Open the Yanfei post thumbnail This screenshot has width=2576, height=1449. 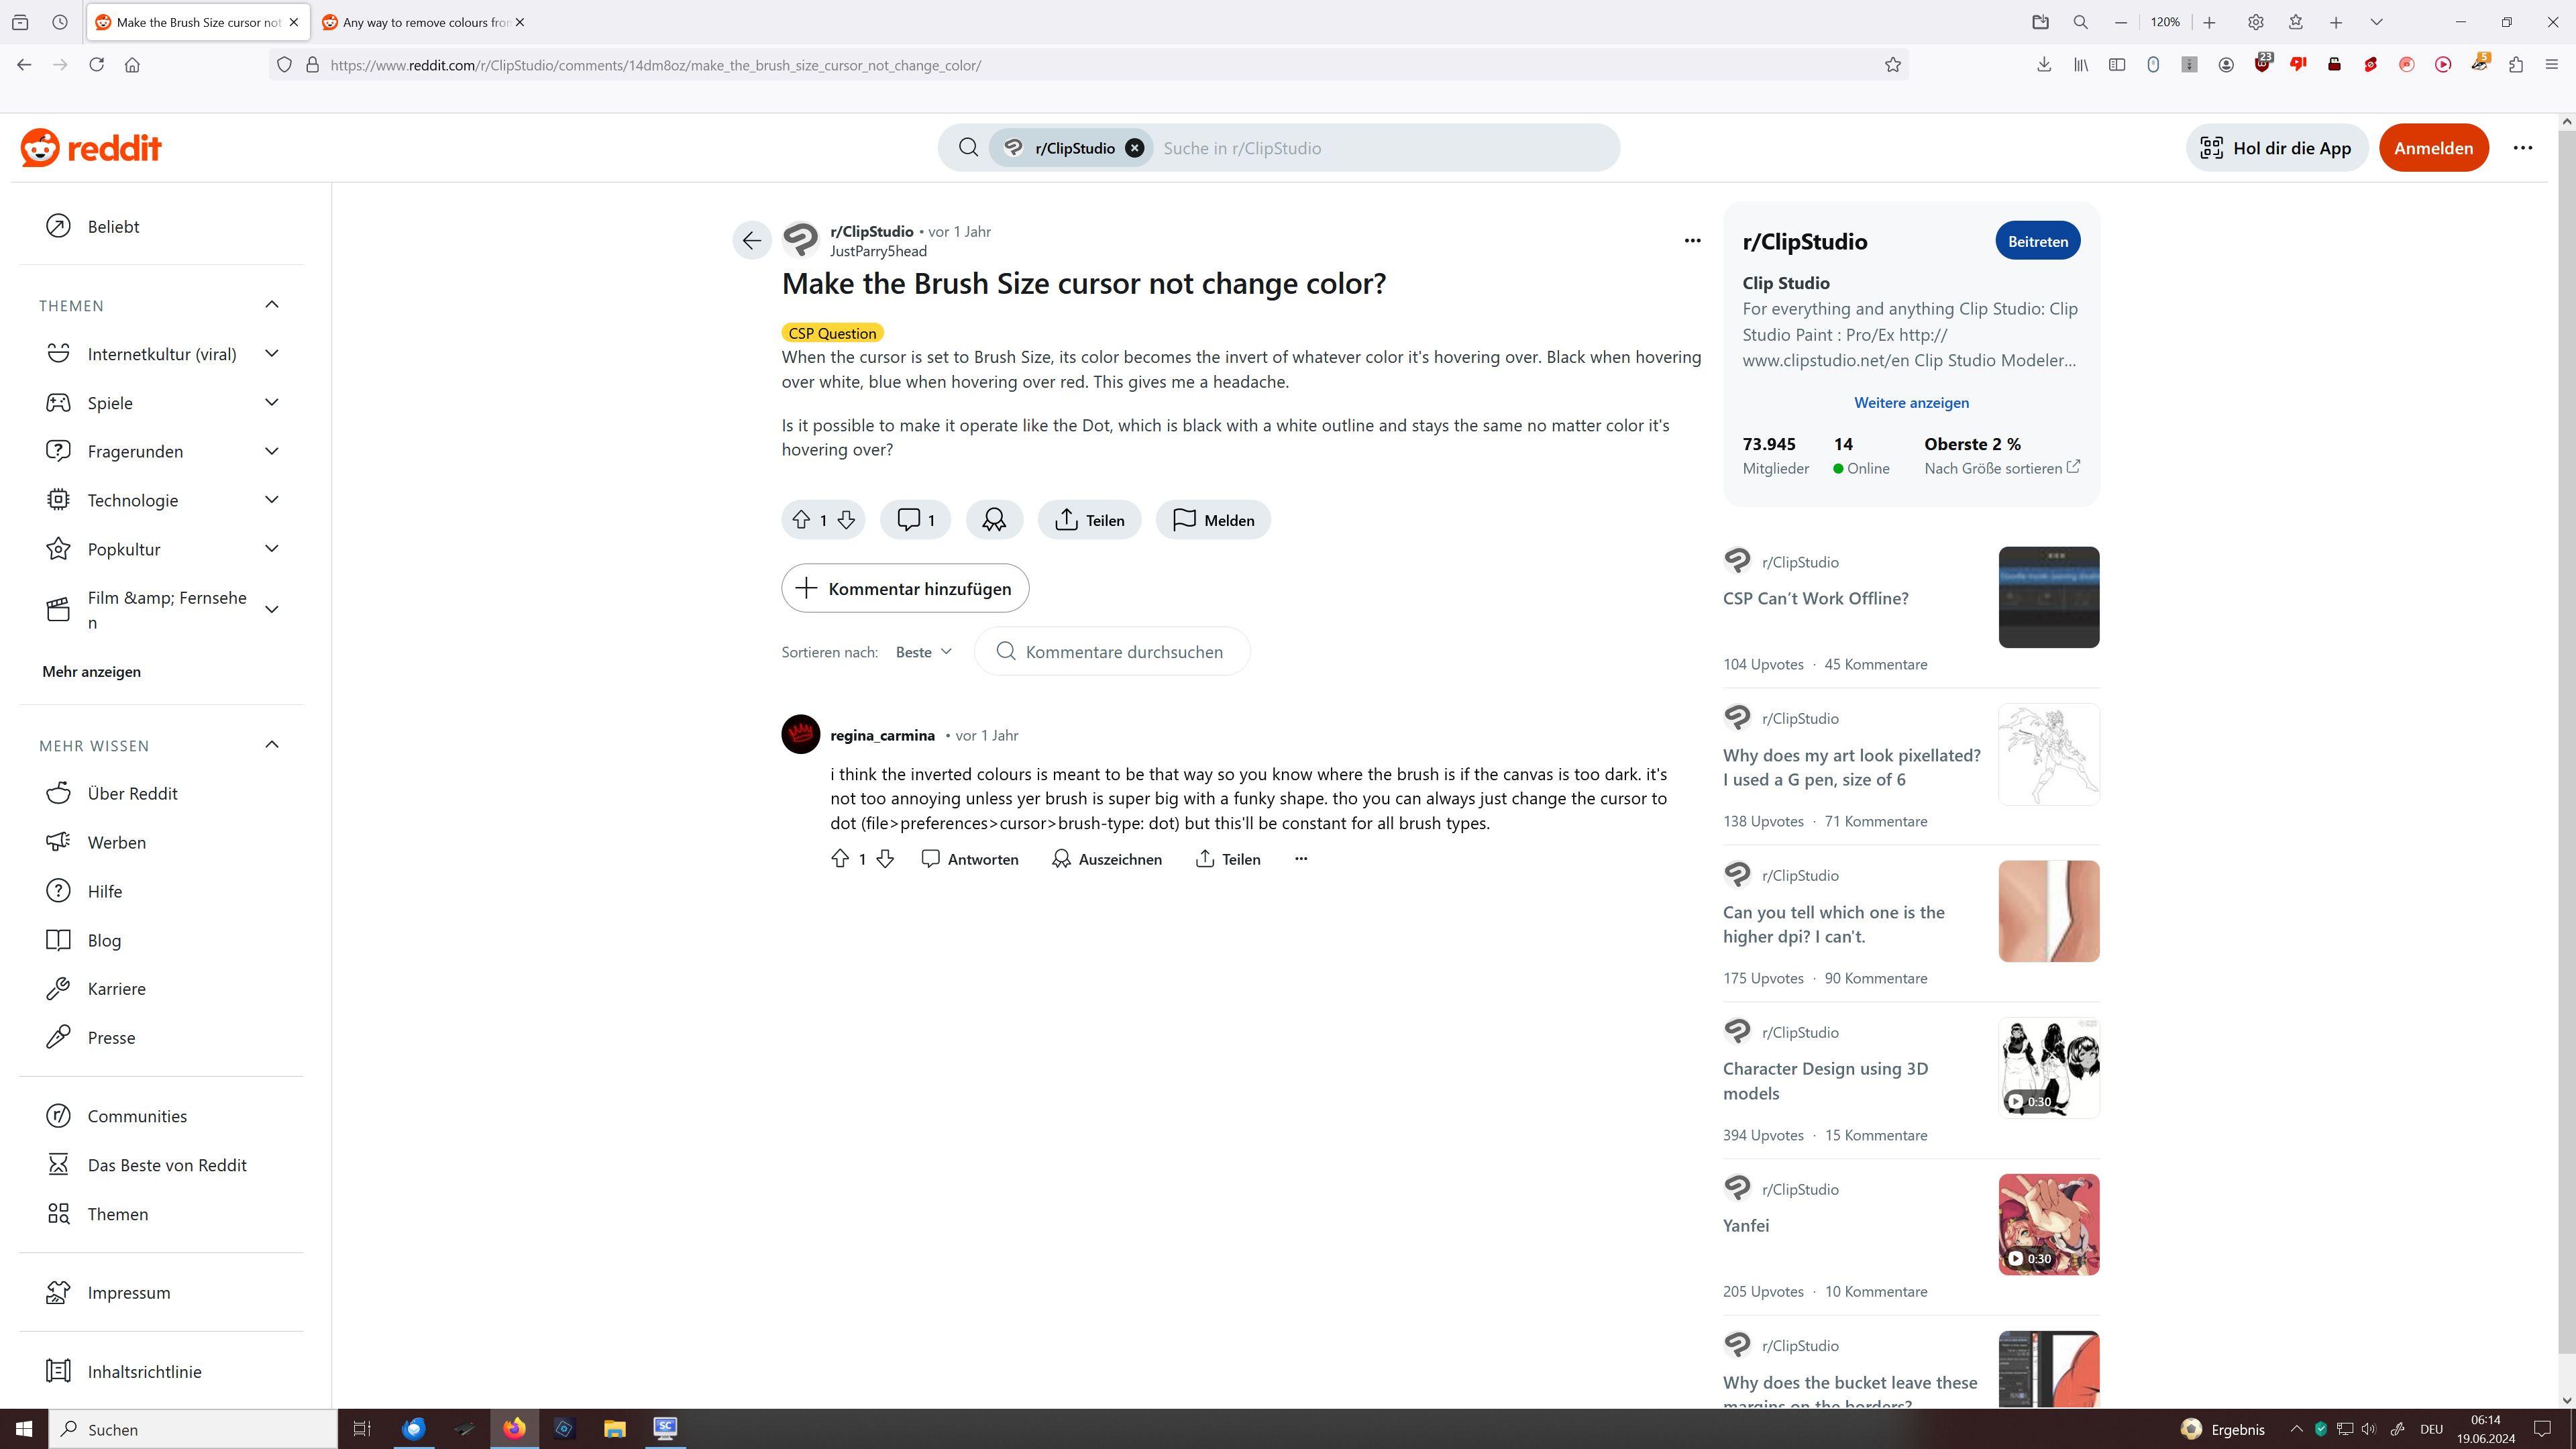pyautogui.click(x=2048, y=1224)
